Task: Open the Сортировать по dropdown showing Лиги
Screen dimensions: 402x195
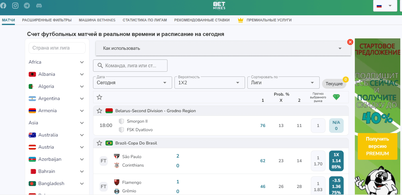Action: coord(283,83)
